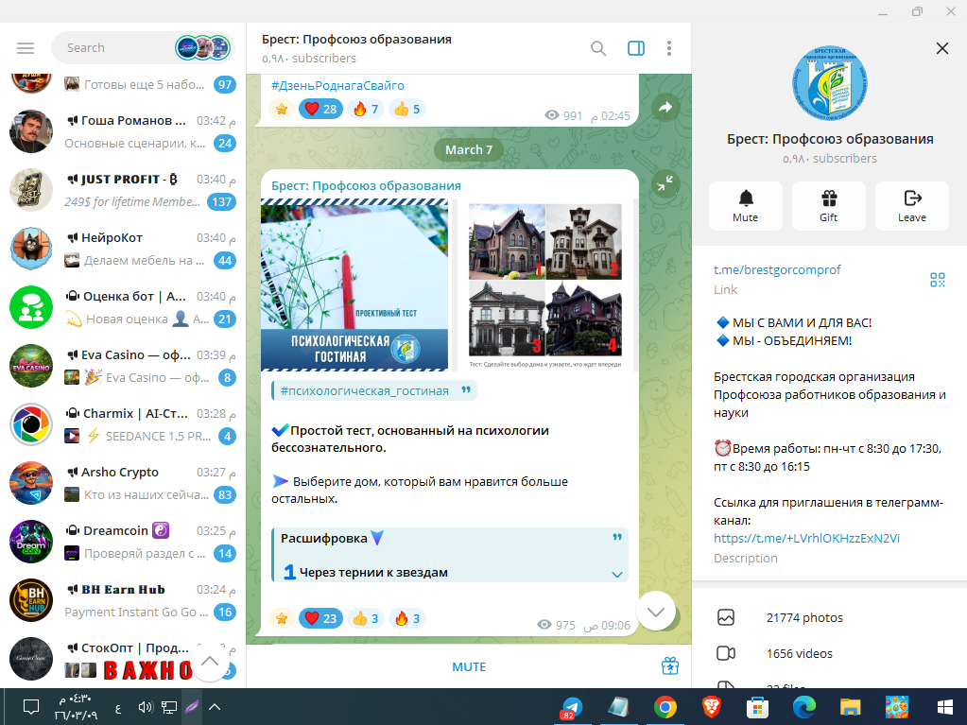Image resolution: width=967 pixels, height=725 pixels.
Task: Open the Dreamcoin chat
Action: point(123,542)
